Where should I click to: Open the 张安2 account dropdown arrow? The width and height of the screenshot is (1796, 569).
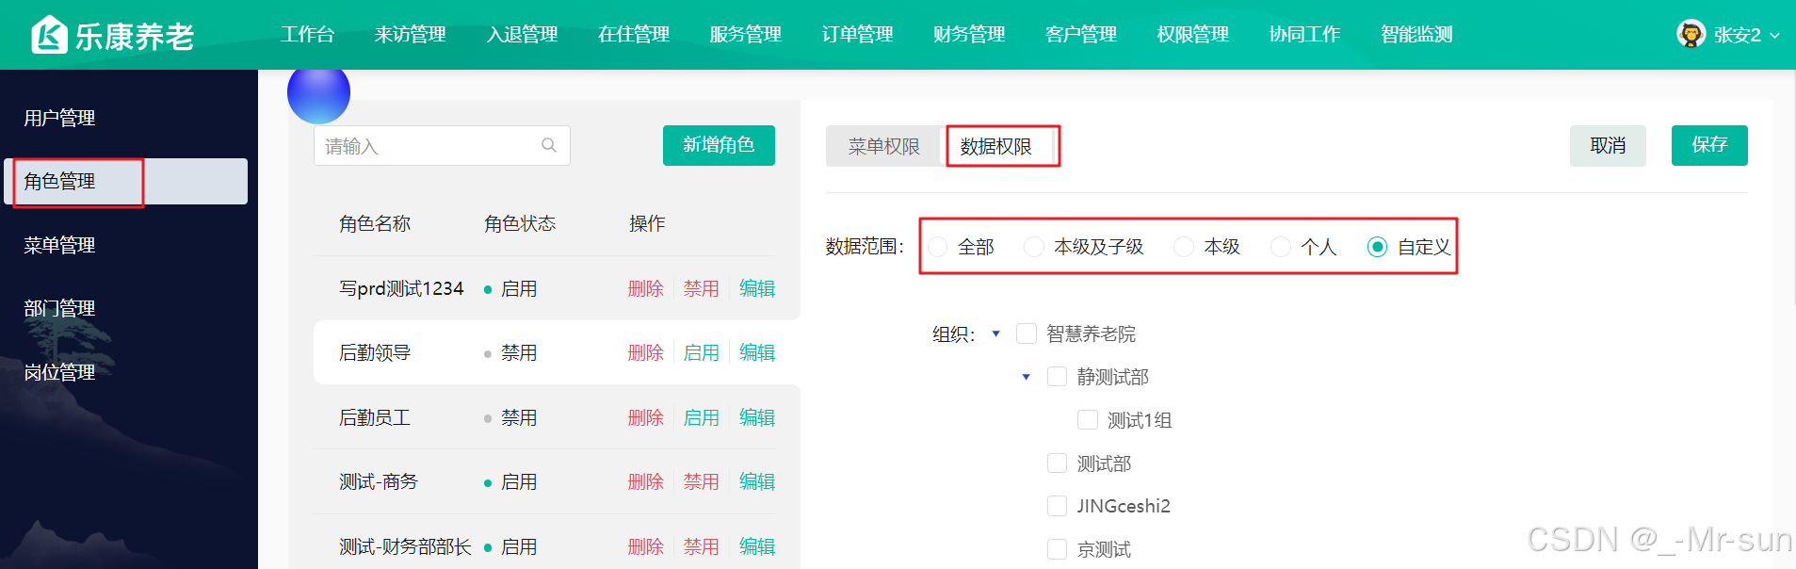click(1775, 36)
